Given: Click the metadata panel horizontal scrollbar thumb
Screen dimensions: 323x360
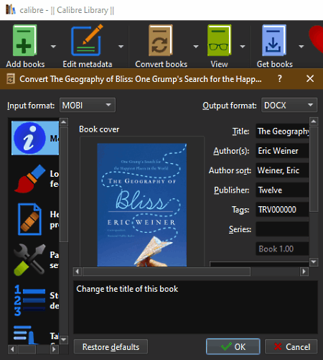Looking at the screenshot, I should pos(167,272).
